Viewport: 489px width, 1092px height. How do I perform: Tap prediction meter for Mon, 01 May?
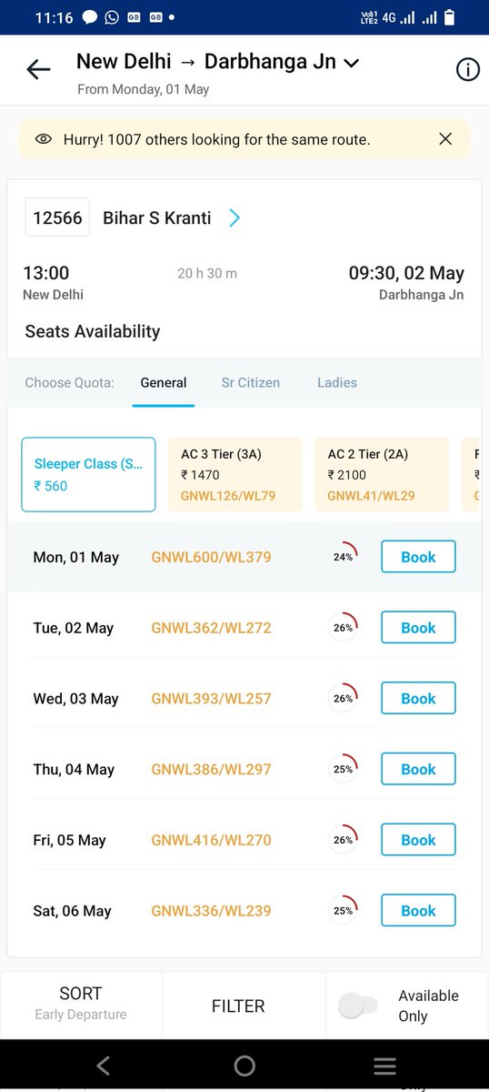pos(343,556)
